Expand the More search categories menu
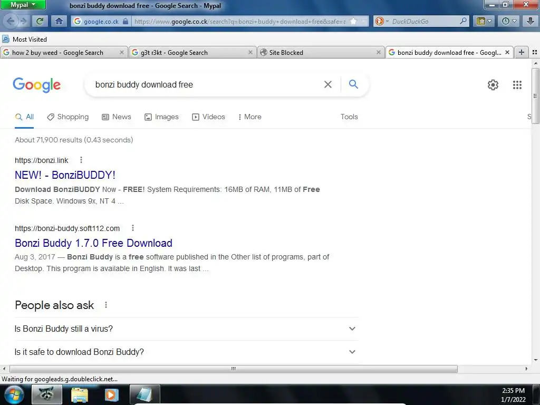Screen dimensions: 540x405 coord(250,117)
